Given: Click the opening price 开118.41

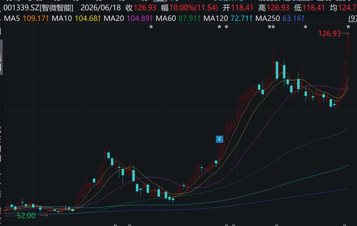Looking at the screenshot, I should click(238, 8).
